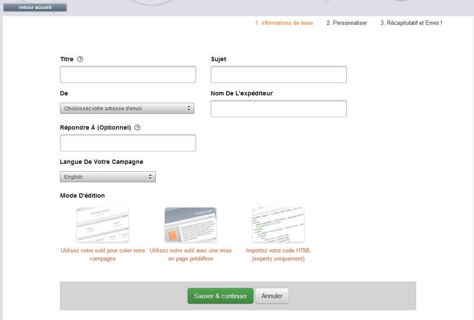
Task: Click 'Utilisez notre outil pour créer votre campagne' link
Action: click(x=103, y=255)
